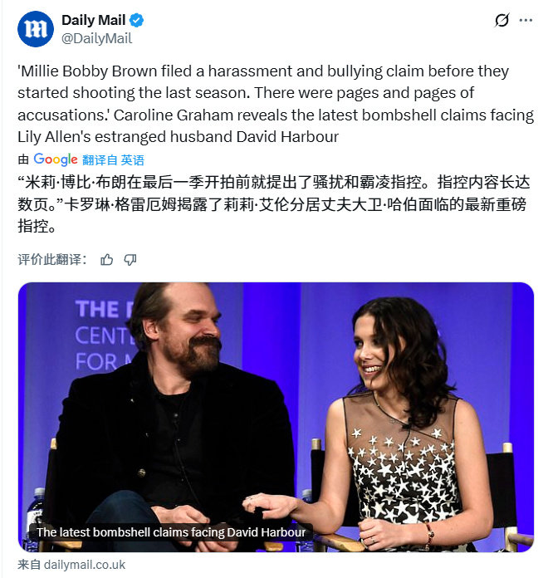Screen dimensions: 548x578
Task: Open the Daily Mail display name
Action: 94,20
